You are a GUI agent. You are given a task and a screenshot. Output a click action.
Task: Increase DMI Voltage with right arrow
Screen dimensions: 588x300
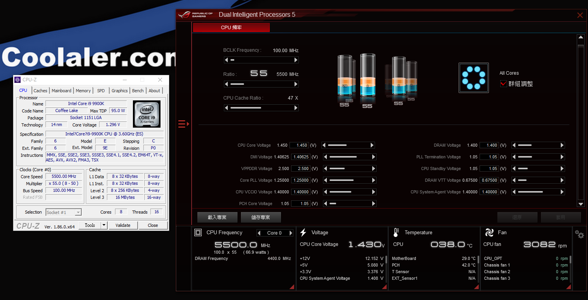pyautogui.click(x=373, y=157)
